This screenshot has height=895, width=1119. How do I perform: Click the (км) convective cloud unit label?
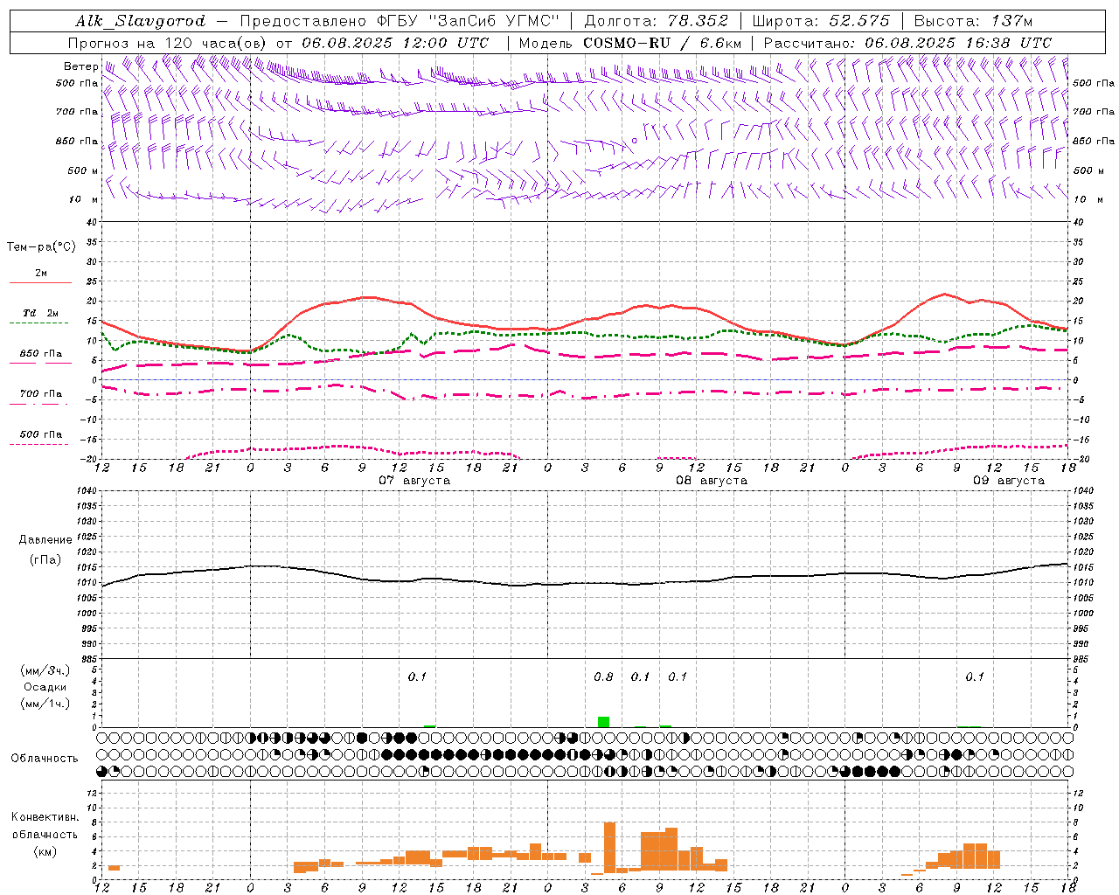click(x=45, y=851)
